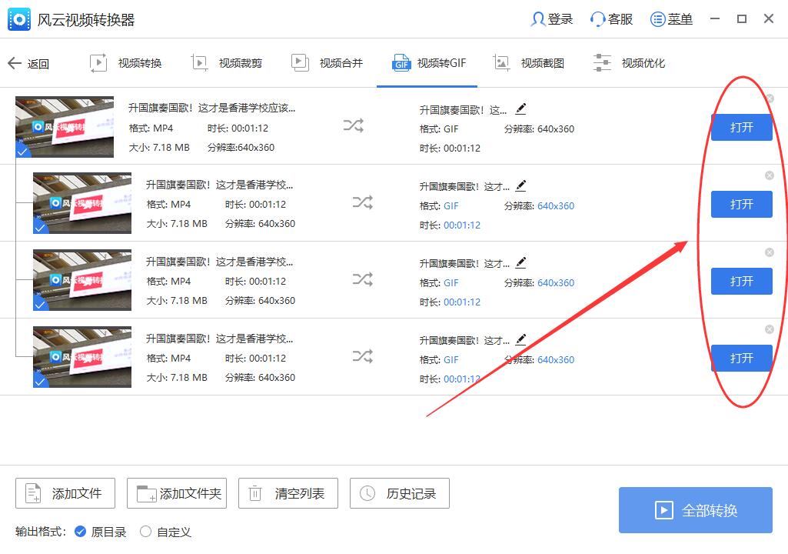Viewport: 788px width, 554px height.
Task: Click source title 这才是香港学校应该...
Action: [211, 108]
